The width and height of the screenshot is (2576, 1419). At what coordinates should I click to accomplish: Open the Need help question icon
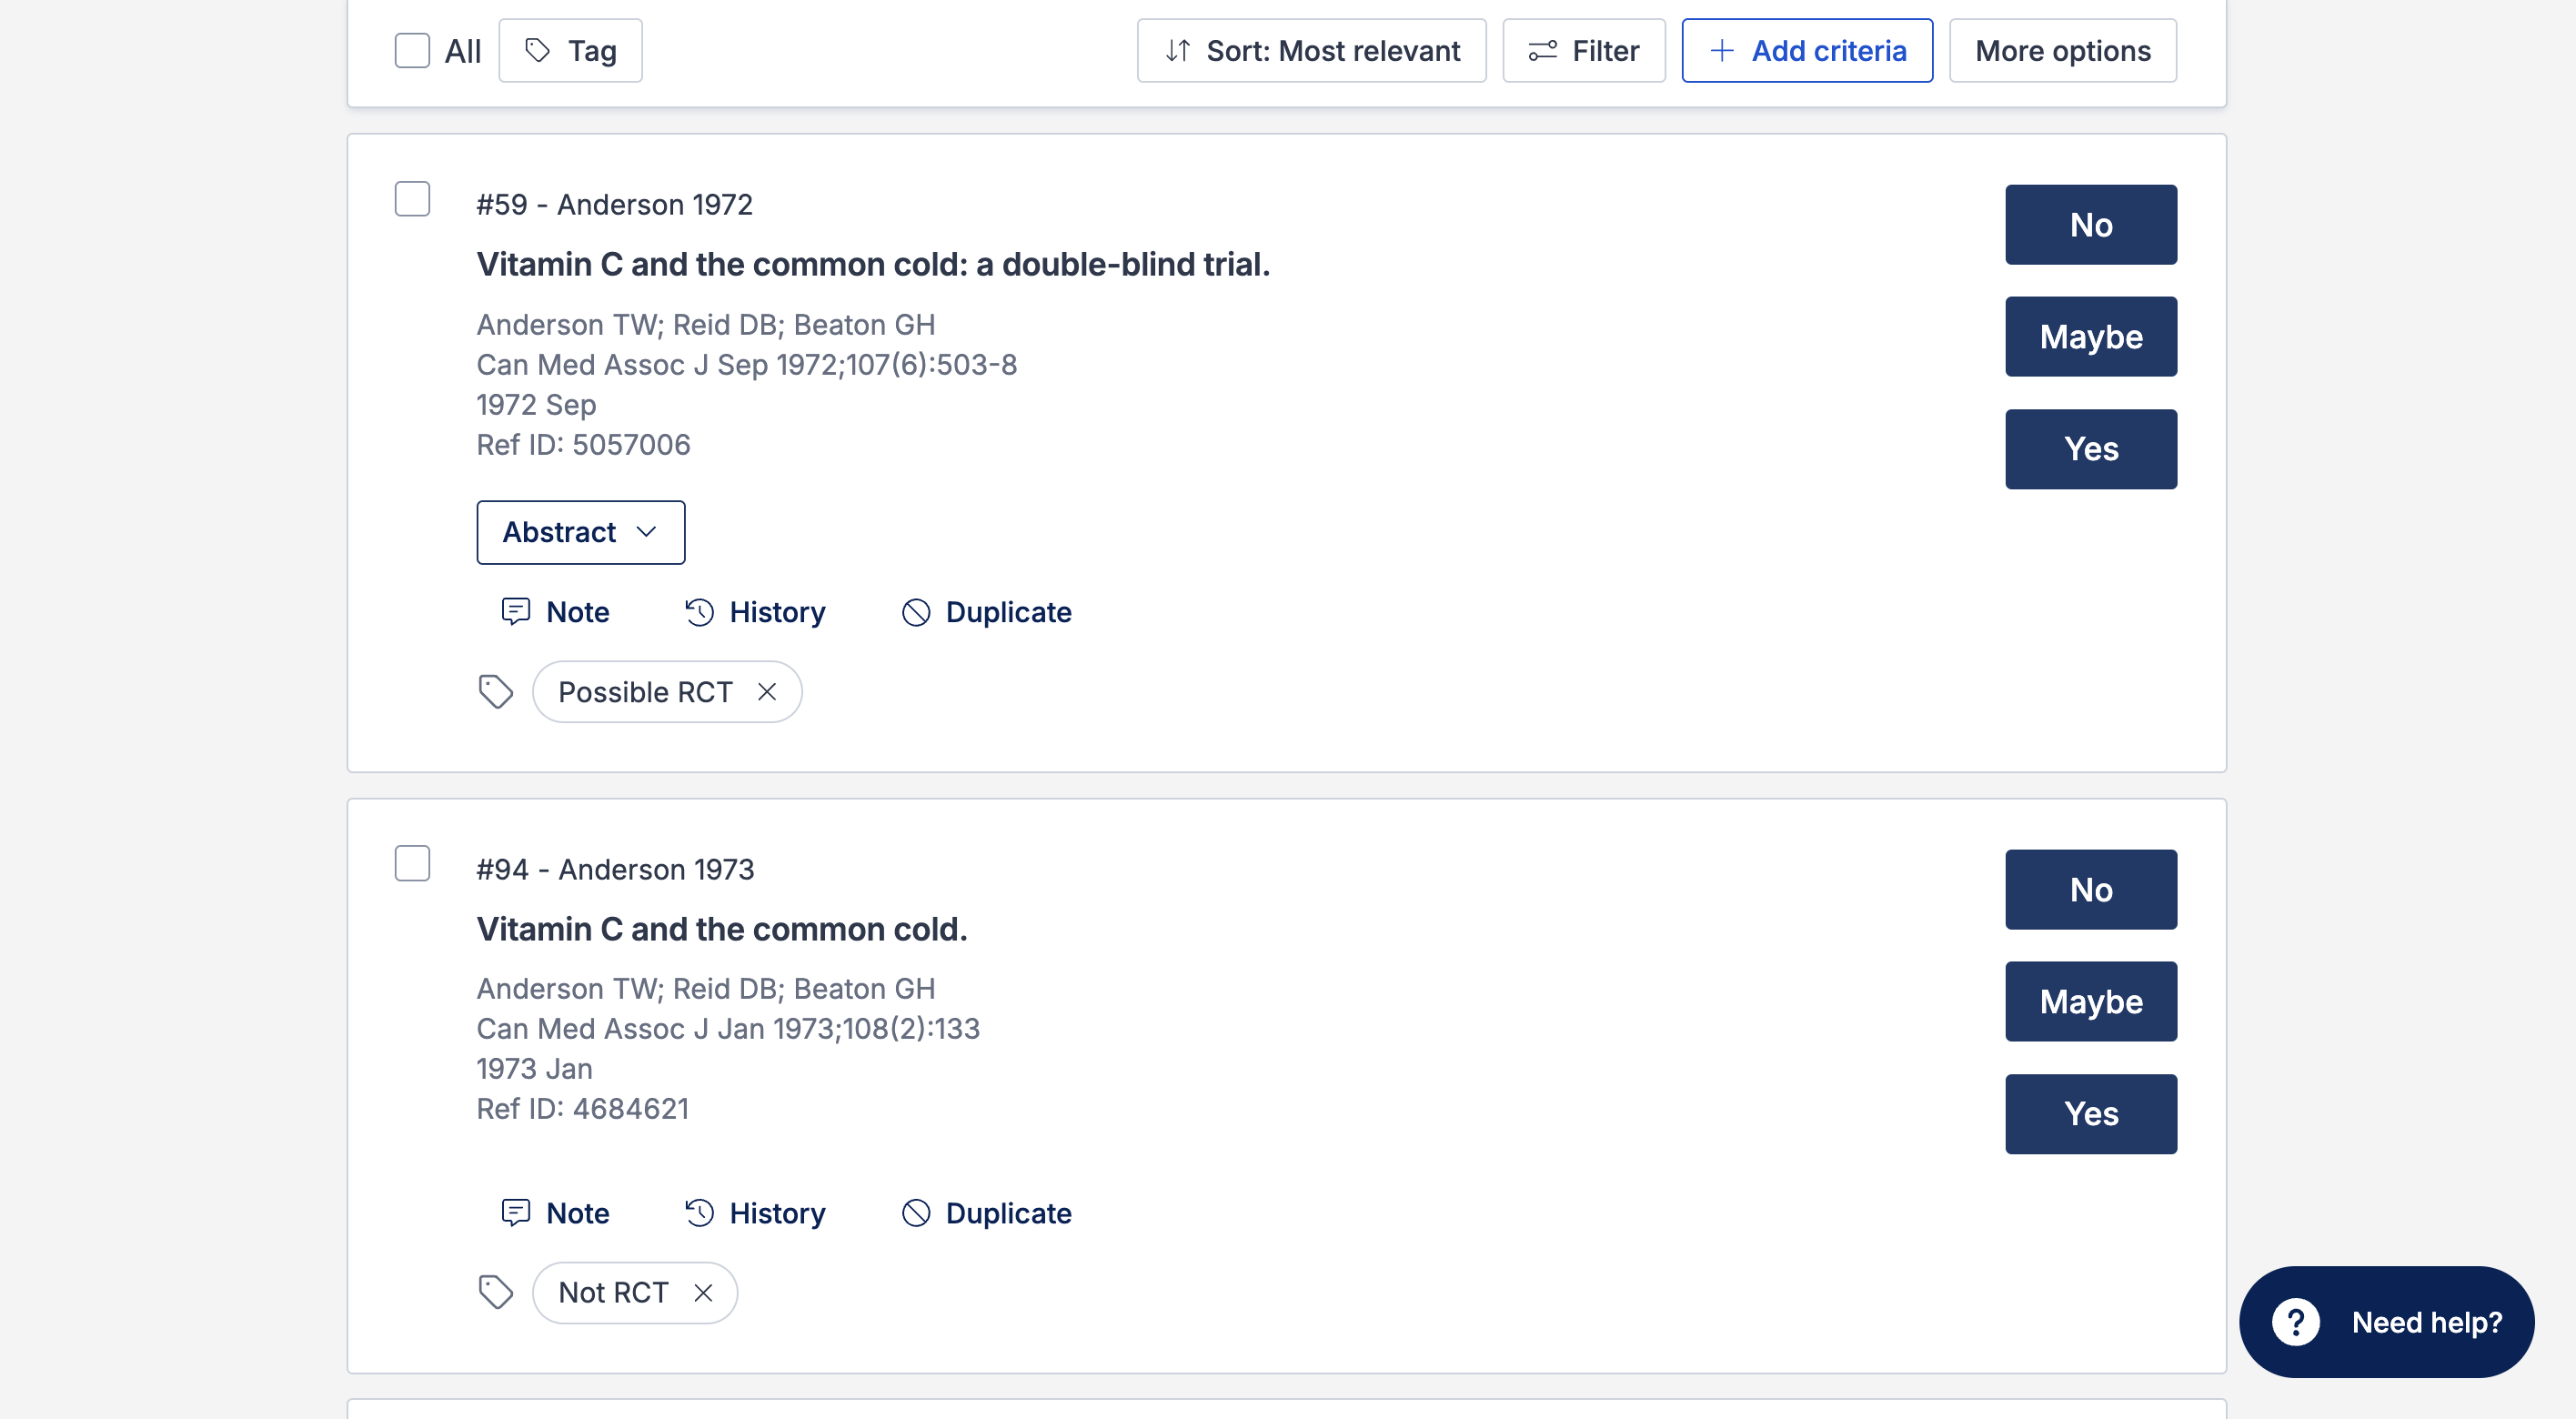point(2296,1322)
